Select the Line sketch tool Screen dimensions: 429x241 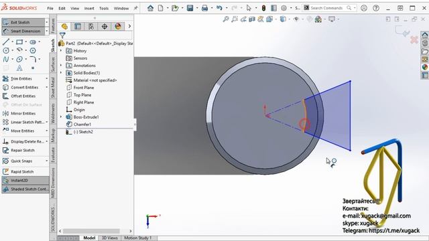[6, 42]
